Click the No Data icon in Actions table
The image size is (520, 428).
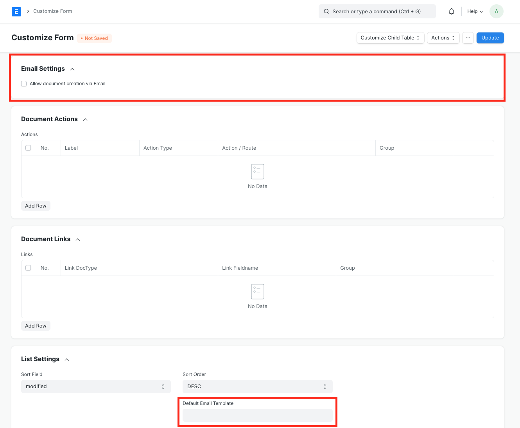(x=258, y=172)
